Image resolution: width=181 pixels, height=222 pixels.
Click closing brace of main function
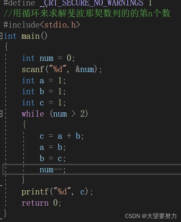[x=5, y=213]
